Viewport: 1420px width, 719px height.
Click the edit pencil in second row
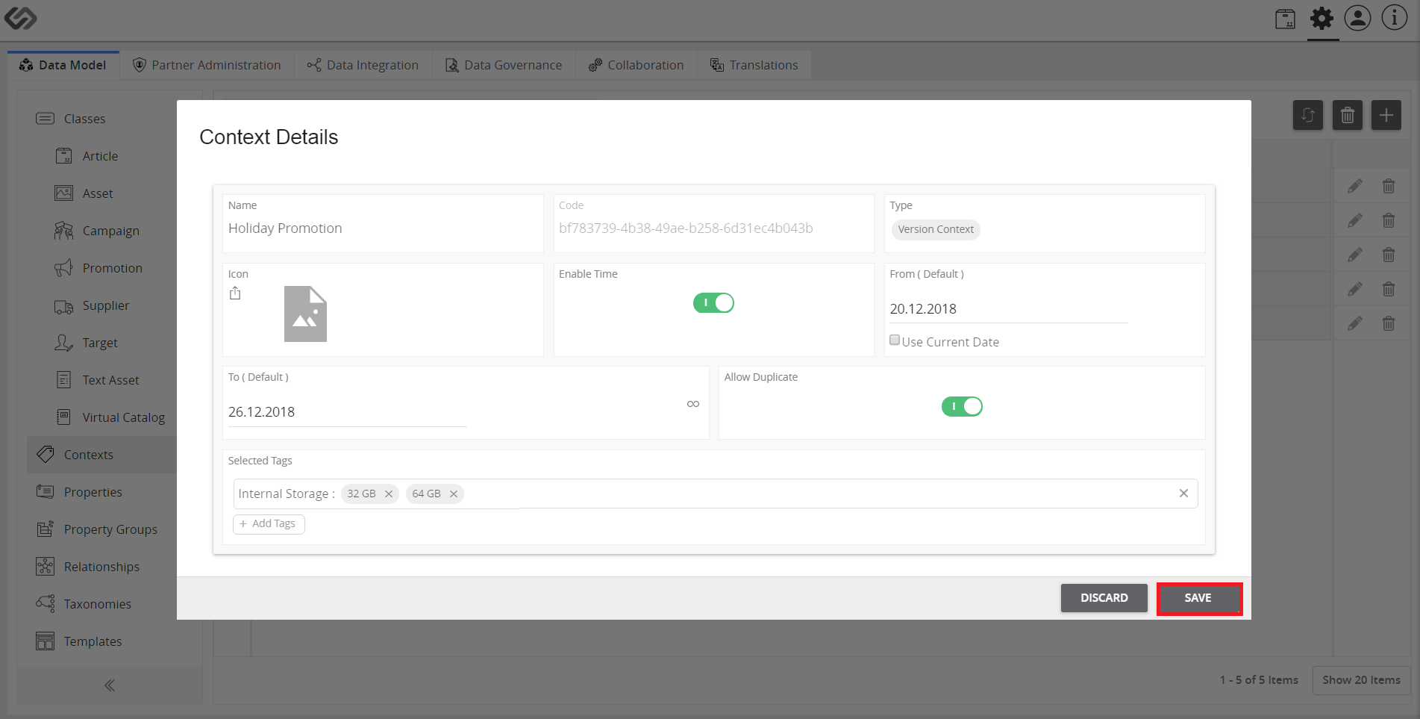click(1355, 220)
